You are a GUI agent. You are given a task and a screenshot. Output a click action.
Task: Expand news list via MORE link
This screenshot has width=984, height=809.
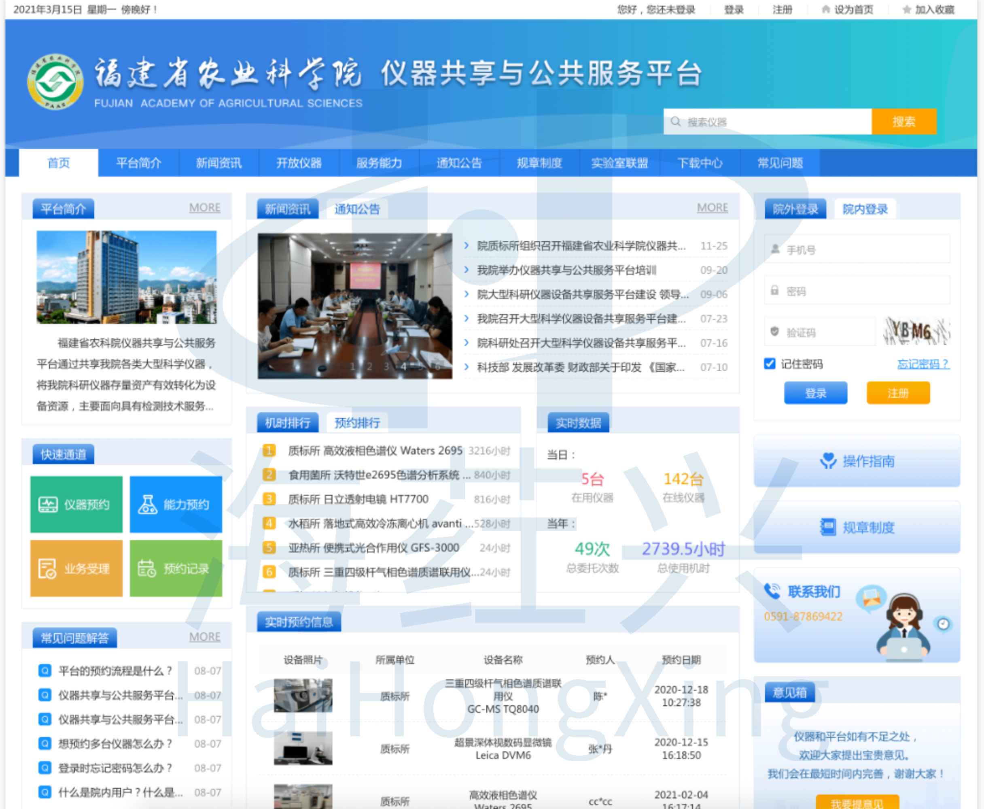pos(712,208)
